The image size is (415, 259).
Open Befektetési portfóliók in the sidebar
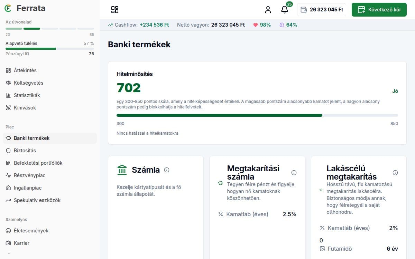click(50, 163)
